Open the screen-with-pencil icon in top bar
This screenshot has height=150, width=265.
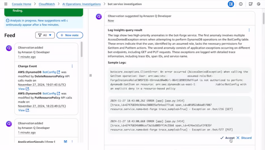pyautogui.click(x=251, y=4)
